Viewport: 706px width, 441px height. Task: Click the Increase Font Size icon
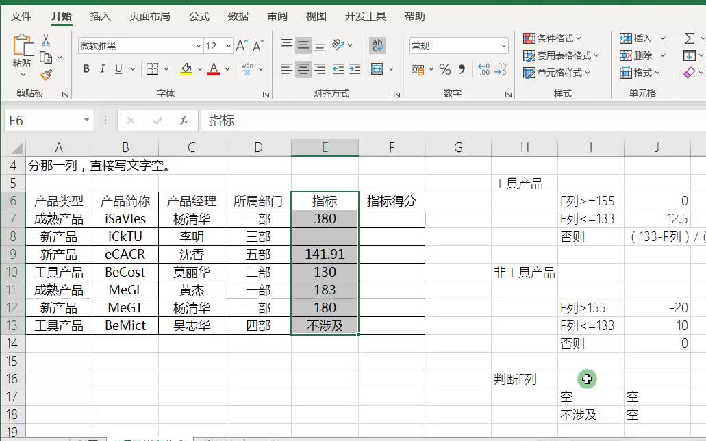tap(241, 45)
